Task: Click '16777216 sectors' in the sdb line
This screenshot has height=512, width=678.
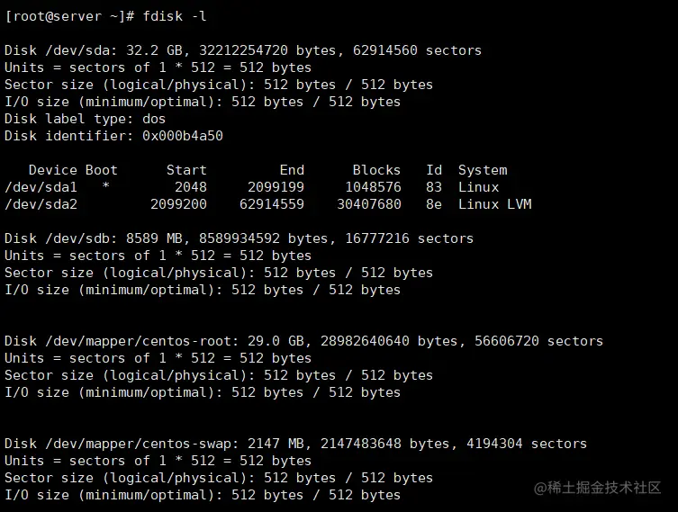Action: [x=409, y=238]
